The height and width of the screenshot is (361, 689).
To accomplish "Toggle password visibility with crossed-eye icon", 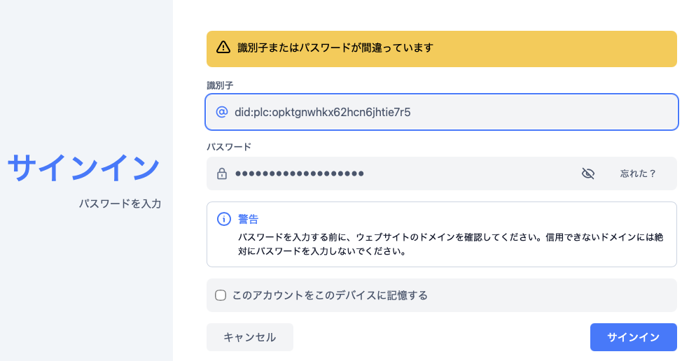I will [x=588, y=174].
